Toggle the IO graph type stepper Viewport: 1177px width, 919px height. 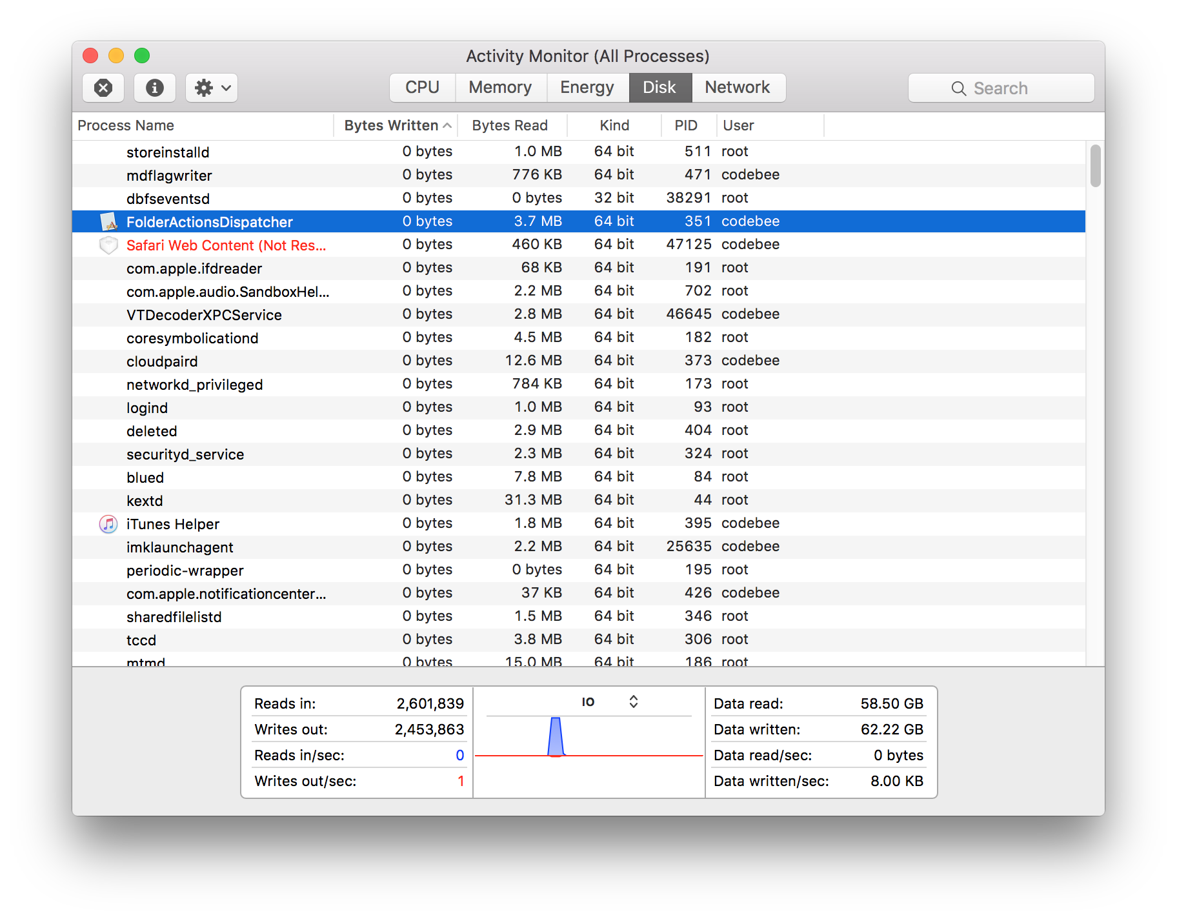pos(633,702)
